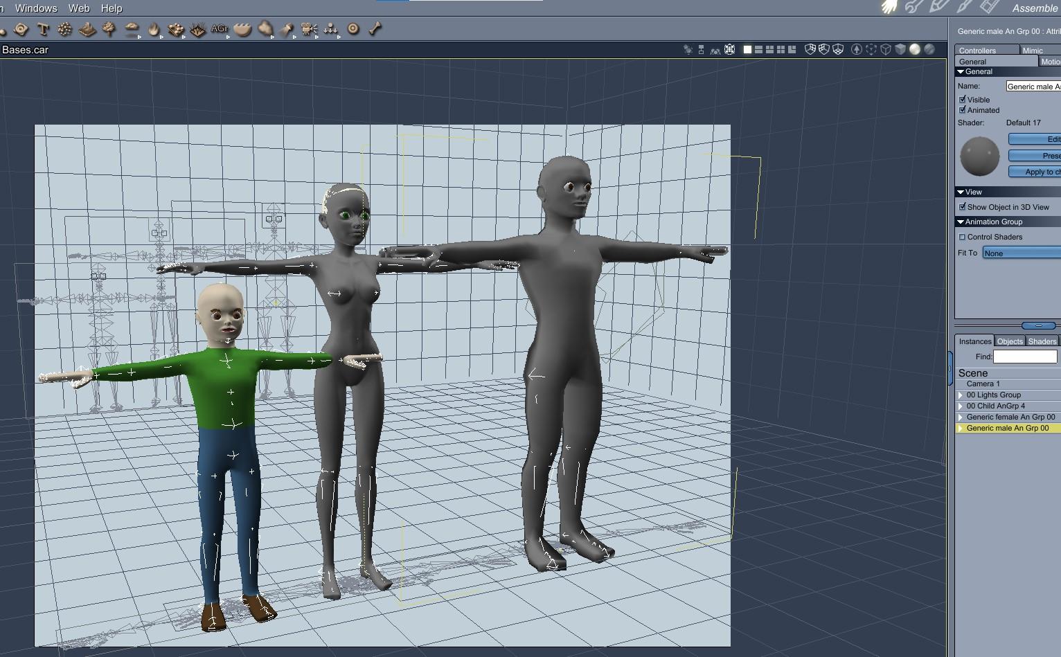Switch to bounding box display mode
Viewport: 1061px width, 657px height.
[871, 49]
